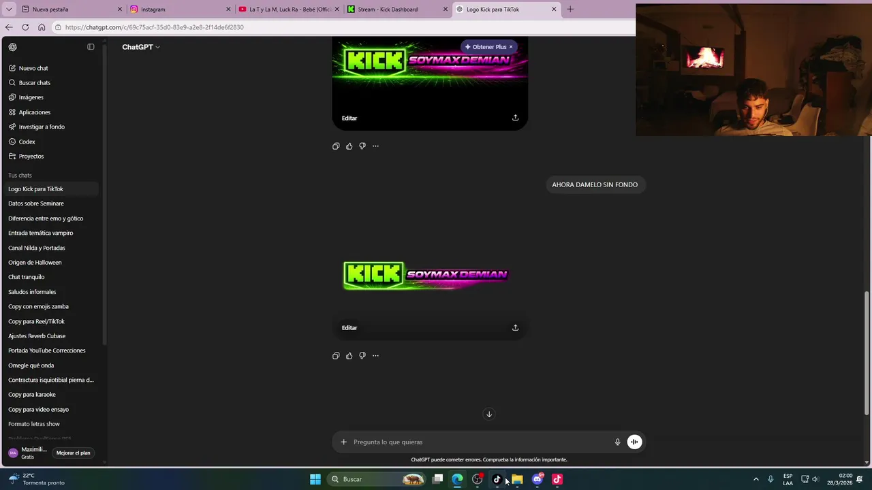Image resolution: width=872 pixels, height=490 pixels.
Task: Click the plus attach button in prompt
Action: pos(343,442)
